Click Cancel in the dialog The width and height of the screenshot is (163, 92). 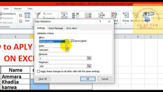click(x=105, y=79)
